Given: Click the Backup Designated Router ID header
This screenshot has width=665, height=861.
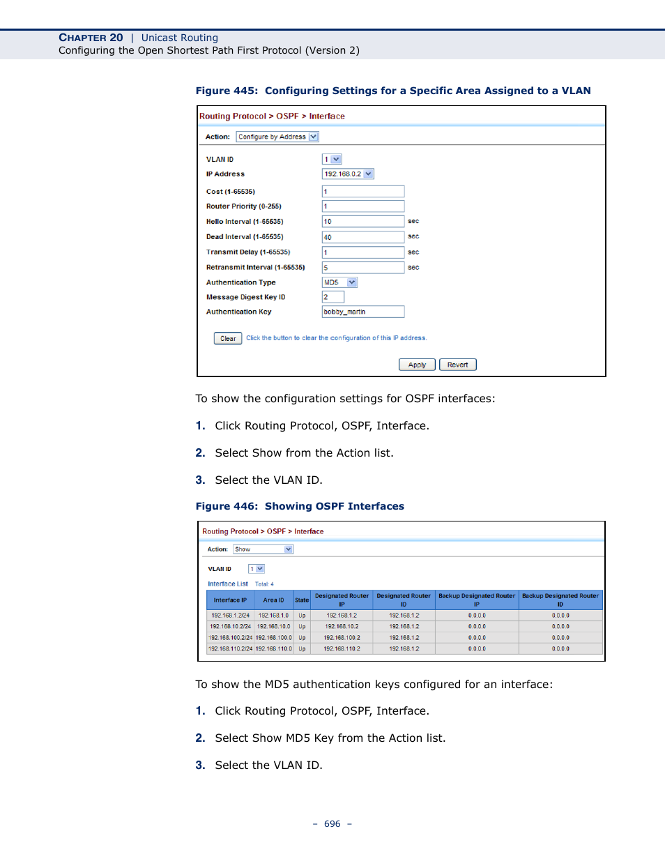Looking at the screenshot, I should tap(560, 600).
